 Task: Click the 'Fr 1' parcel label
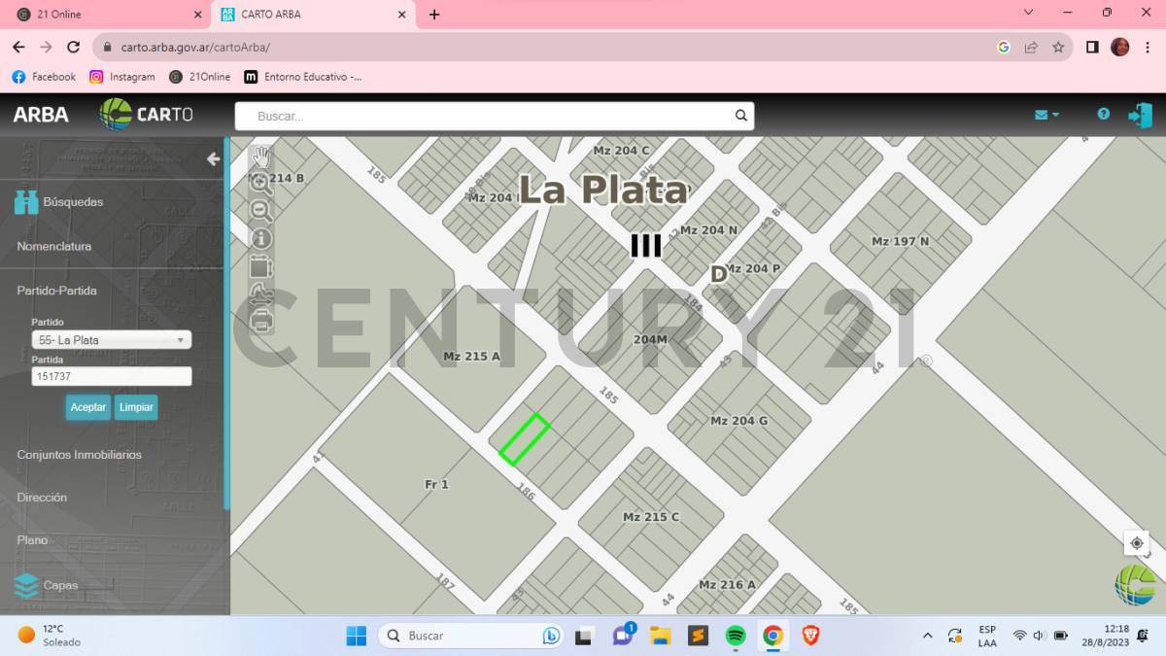pos(436,484)
